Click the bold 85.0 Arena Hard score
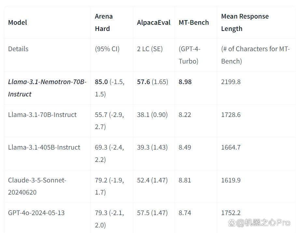 [101, 82]
